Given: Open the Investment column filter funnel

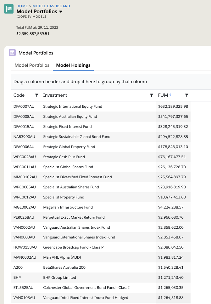Looking at the screenshot, I should [151, 95].
